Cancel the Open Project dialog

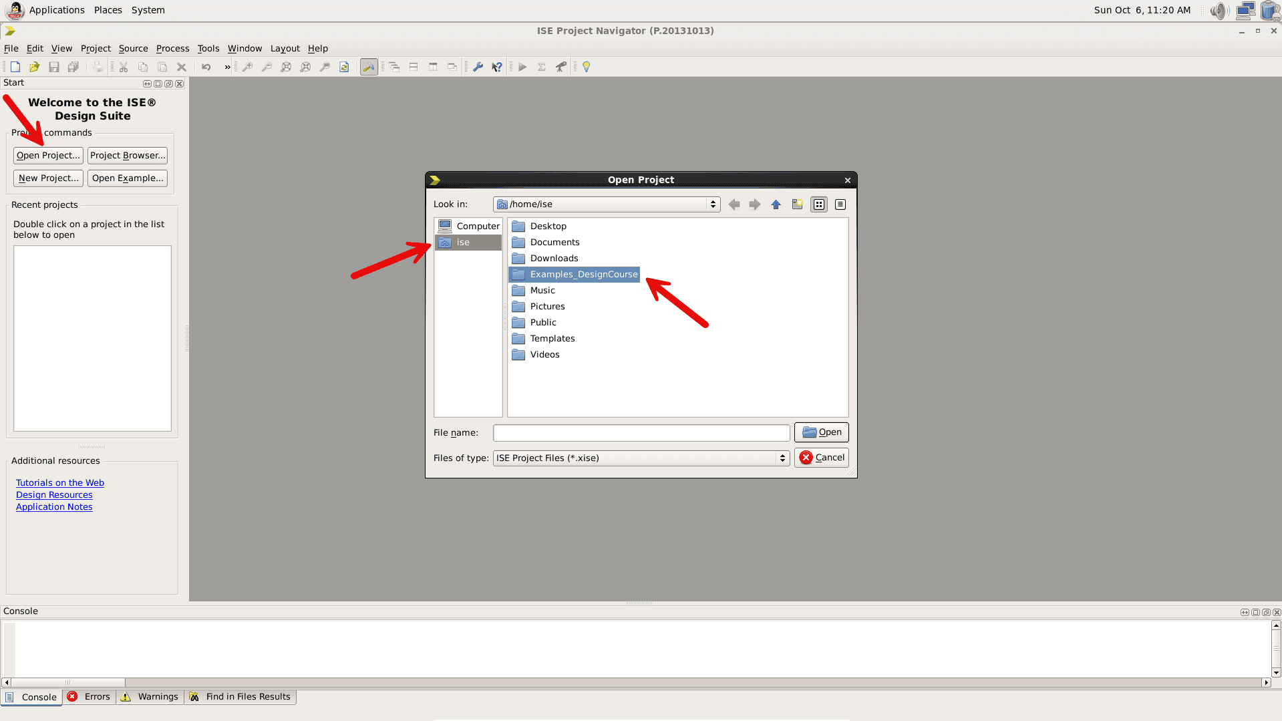(821, 458)
